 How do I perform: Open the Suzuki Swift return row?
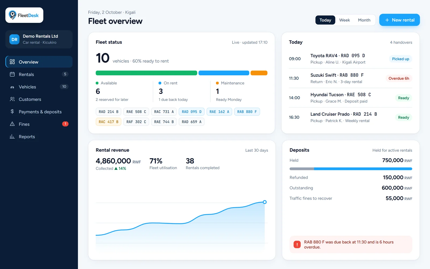coord(350,78)
